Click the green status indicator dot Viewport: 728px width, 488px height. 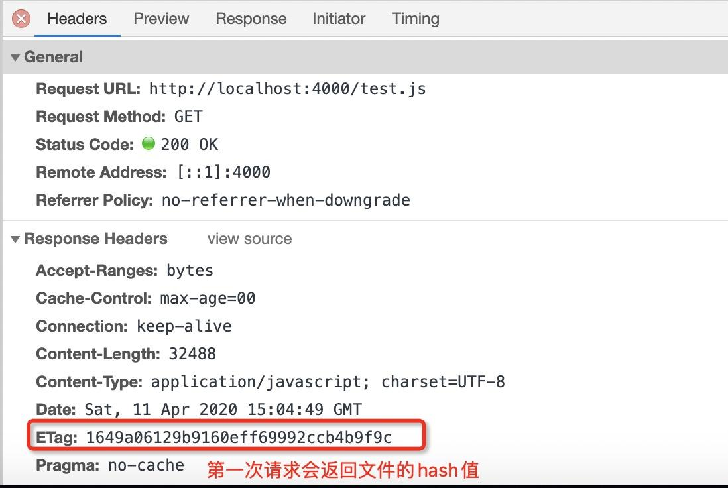point(148,143)
